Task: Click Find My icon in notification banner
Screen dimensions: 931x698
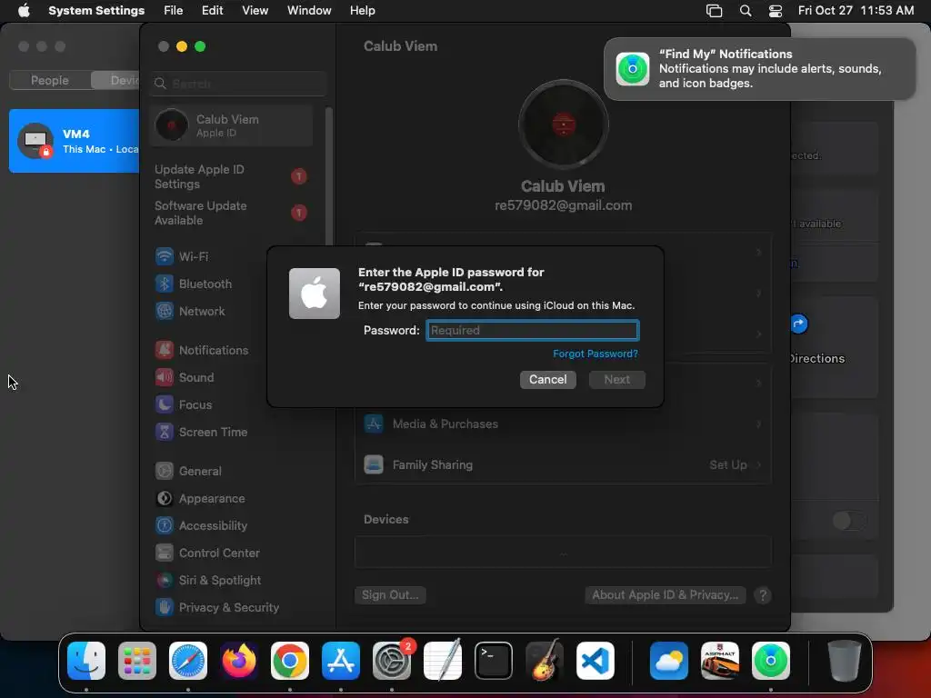Action: 633,69
